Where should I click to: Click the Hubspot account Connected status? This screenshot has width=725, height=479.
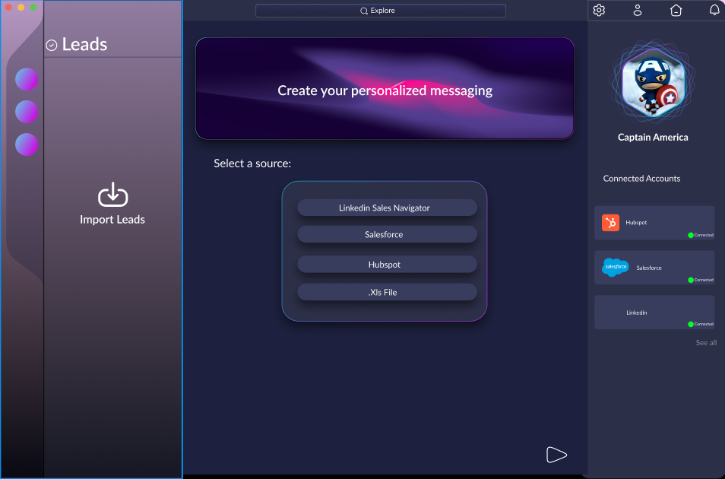coord(701,235)
